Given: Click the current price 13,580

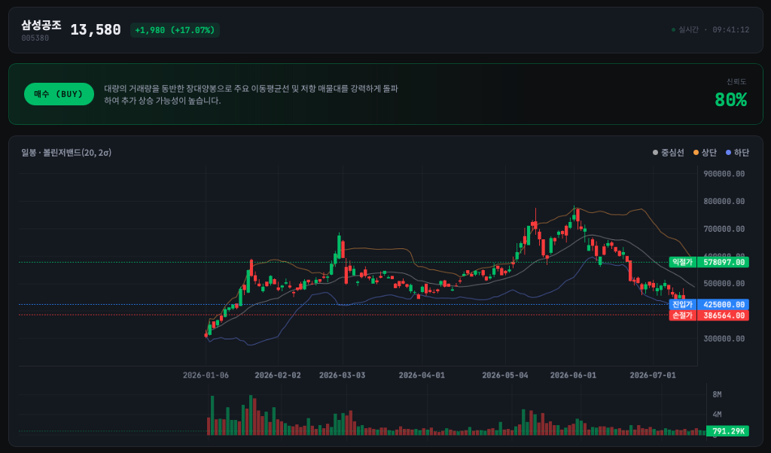Looking at the screenshot, I should tap(96, 30).
